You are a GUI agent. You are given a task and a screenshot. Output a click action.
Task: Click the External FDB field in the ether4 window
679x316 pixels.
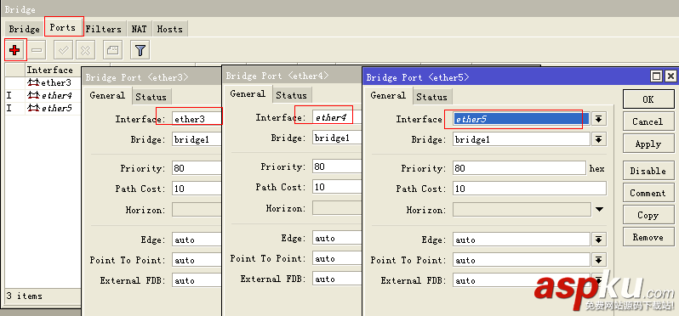coord(337,279)
